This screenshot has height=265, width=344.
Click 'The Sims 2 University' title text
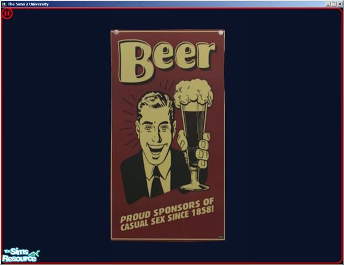[x=28, y=4]
